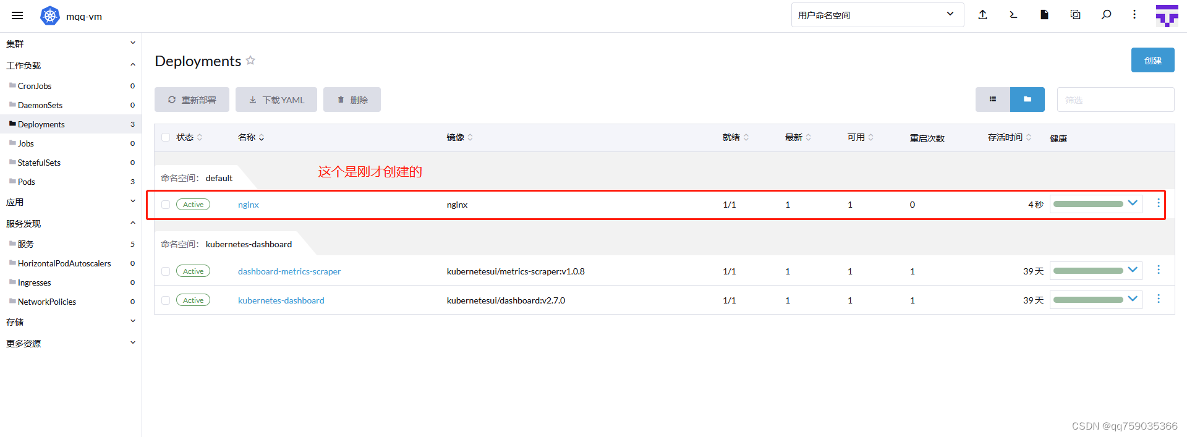Click the user avatar in header
1187x437 pixels.
click(x=1167, y=16)
